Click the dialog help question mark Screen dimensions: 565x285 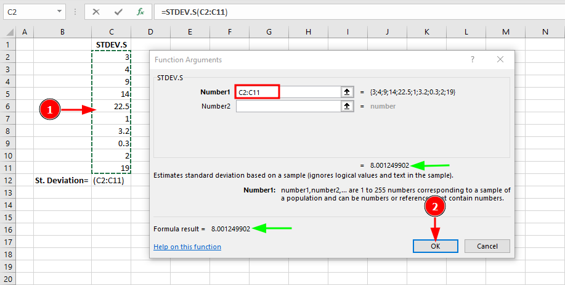pyautogui.click(x=473, y=60)
